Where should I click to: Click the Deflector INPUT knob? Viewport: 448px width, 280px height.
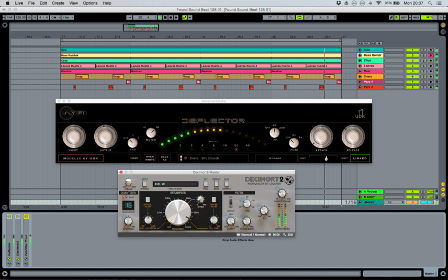(x=74, y=136)
